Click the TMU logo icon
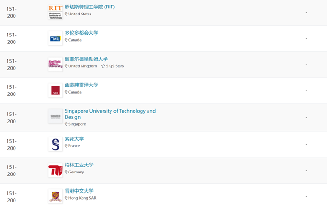The height and width of the screenshot is (209, 327). pos(55,38)
